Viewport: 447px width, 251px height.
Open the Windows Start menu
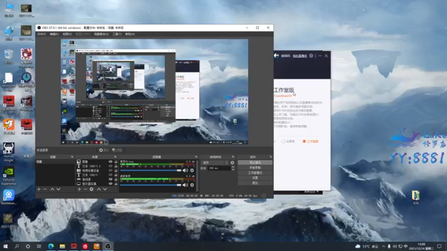pos(6,246)
